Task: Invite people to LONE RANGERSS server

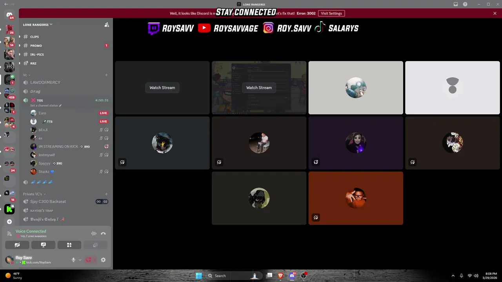Action: point(107,25)
